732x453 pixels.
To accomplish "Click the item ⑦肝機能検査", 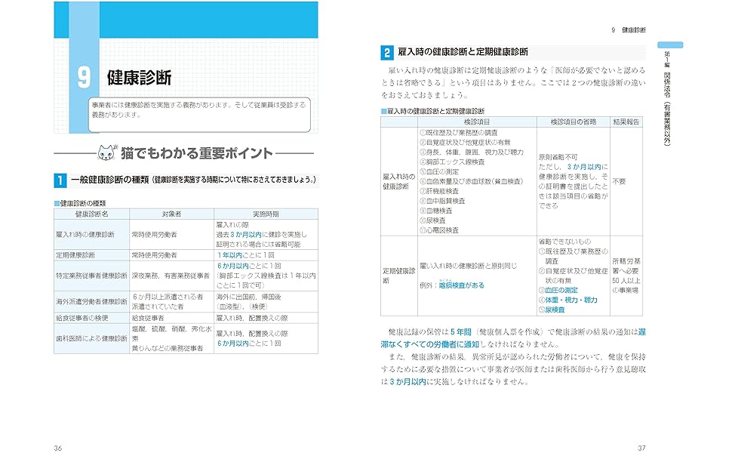I will (x=439, y=191).
